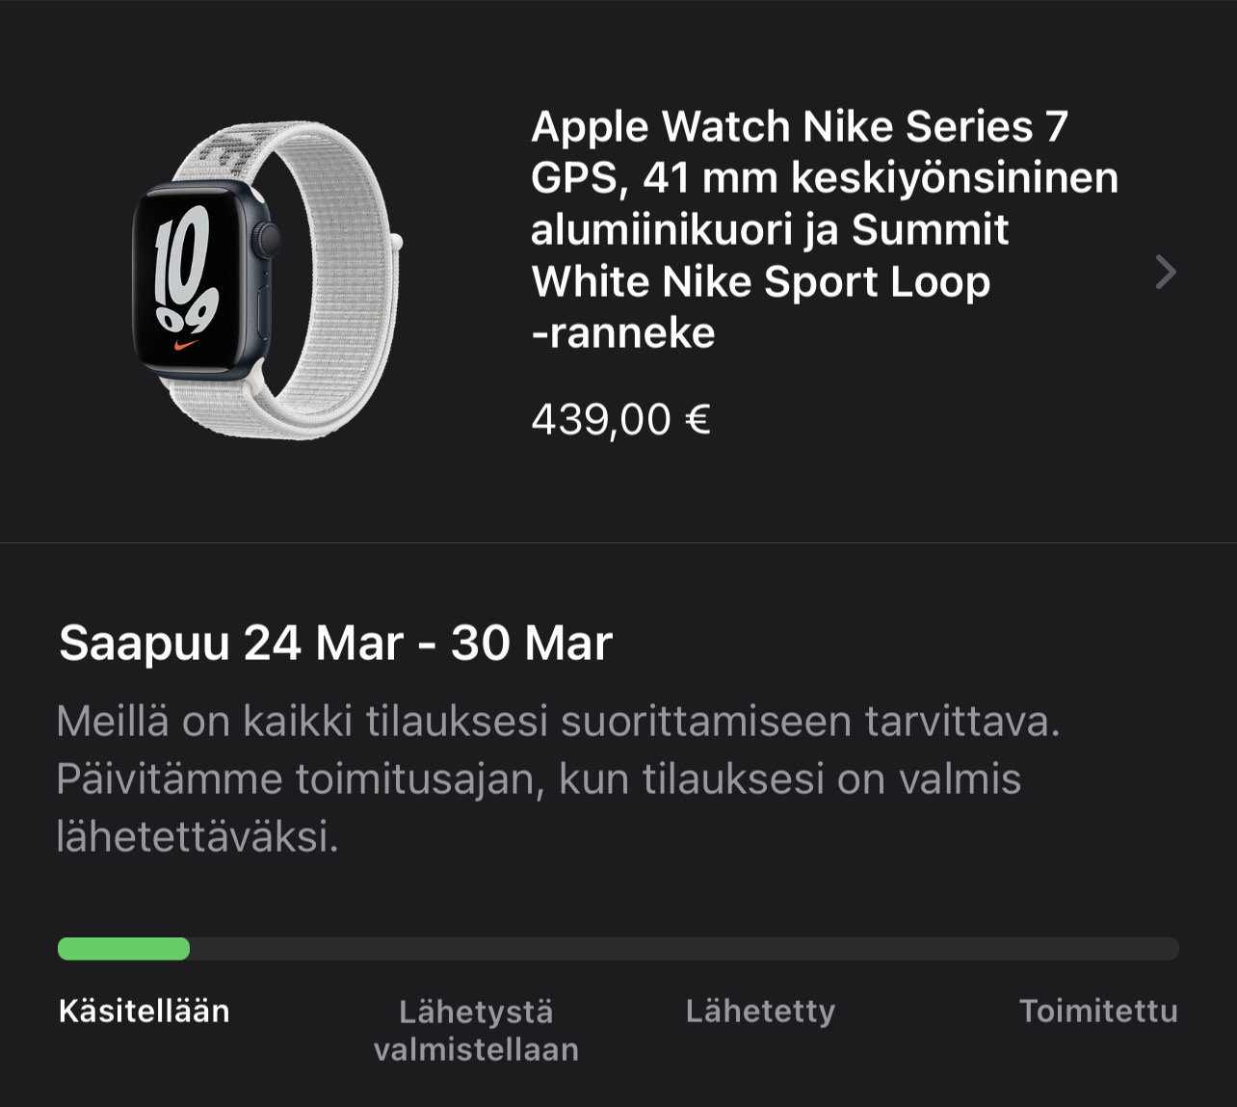Click the sentence starting with Päivitämme toimitusajan

[x=539, y=807]
